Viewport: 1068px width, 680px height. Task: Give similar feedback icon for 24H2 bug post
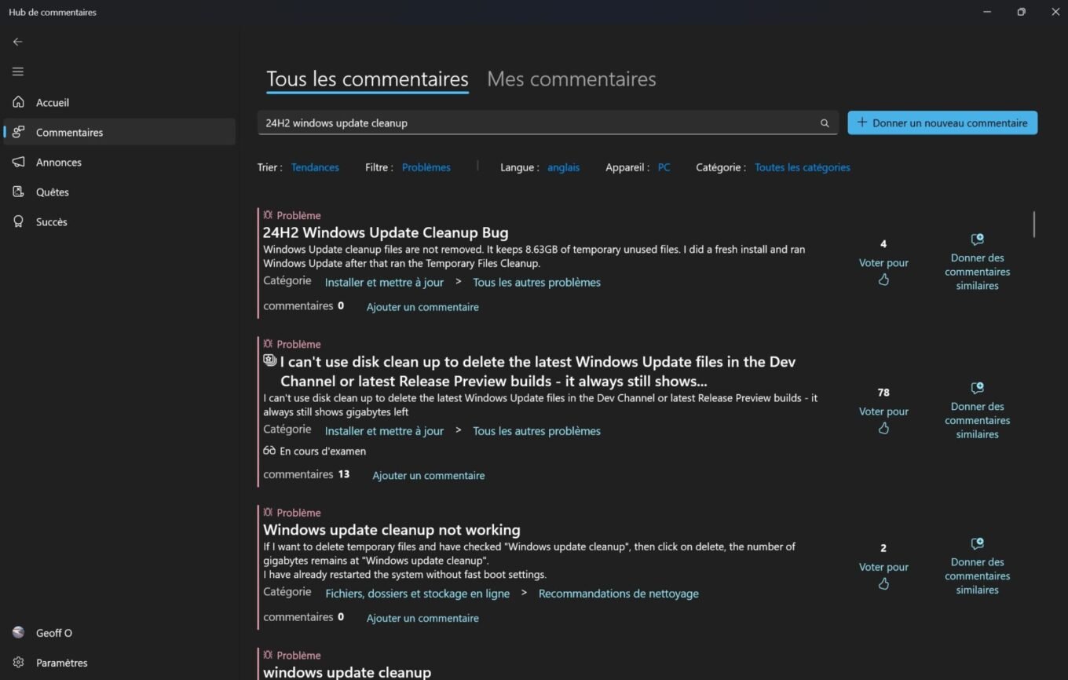coord(977,239)
